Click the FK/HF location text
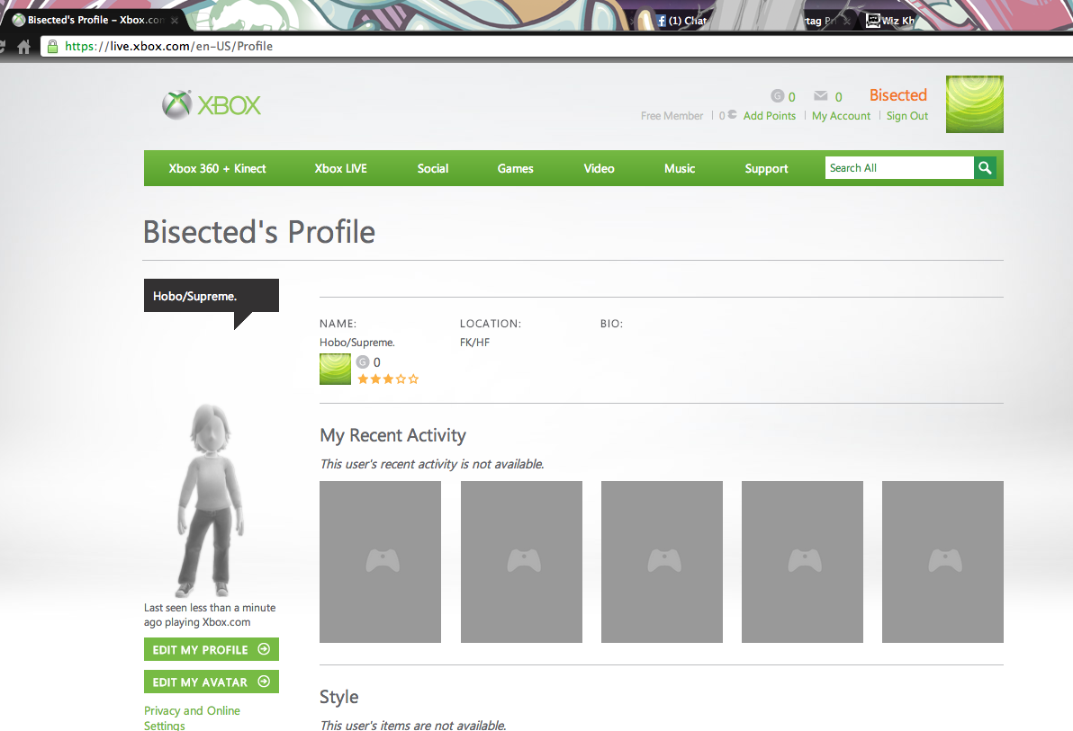This screenshot has height=731, width=1073. (475, 342)
